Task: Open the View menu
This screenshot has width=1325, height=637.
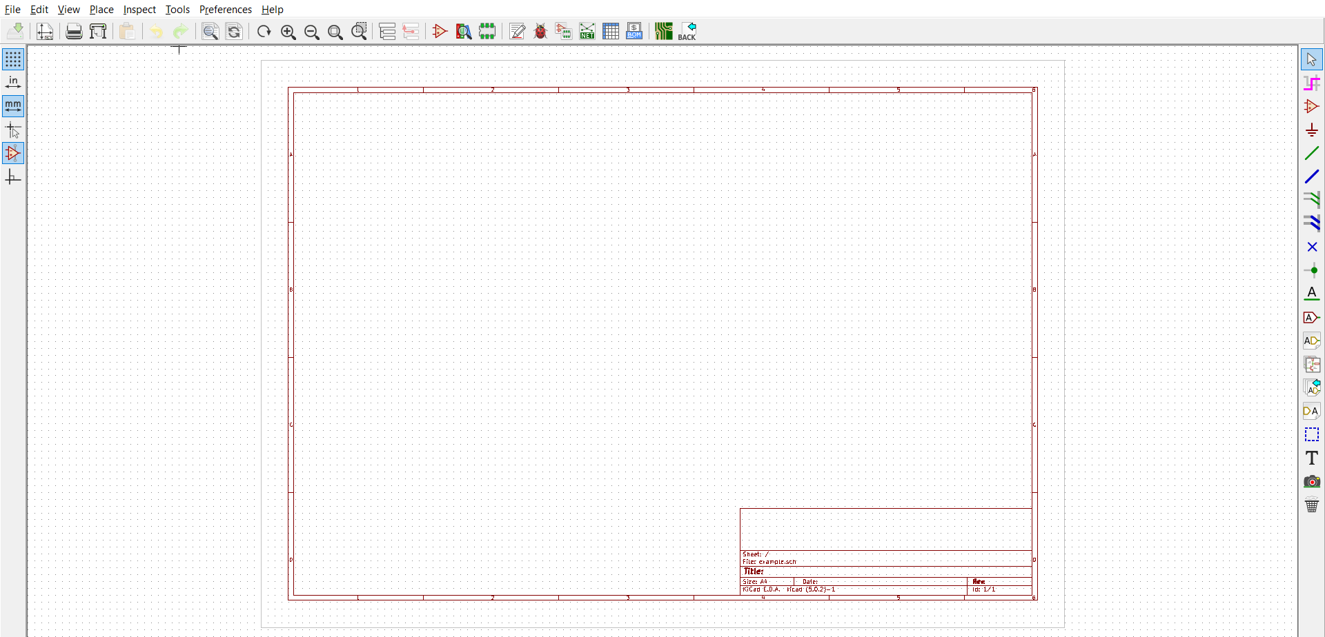Action: pos(69,10)
